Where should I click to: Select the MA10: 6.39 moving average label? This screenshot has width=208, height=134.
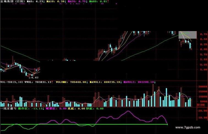(56, 1)
